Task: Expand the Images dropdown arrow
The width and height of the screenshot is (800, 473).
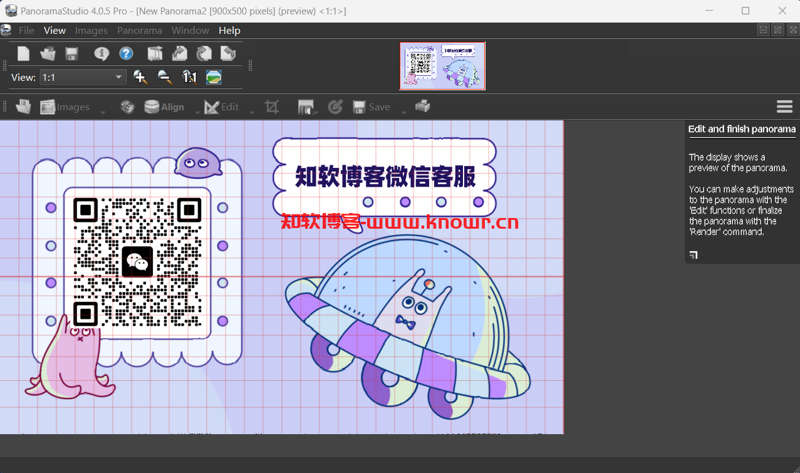Action: (103, 112)
